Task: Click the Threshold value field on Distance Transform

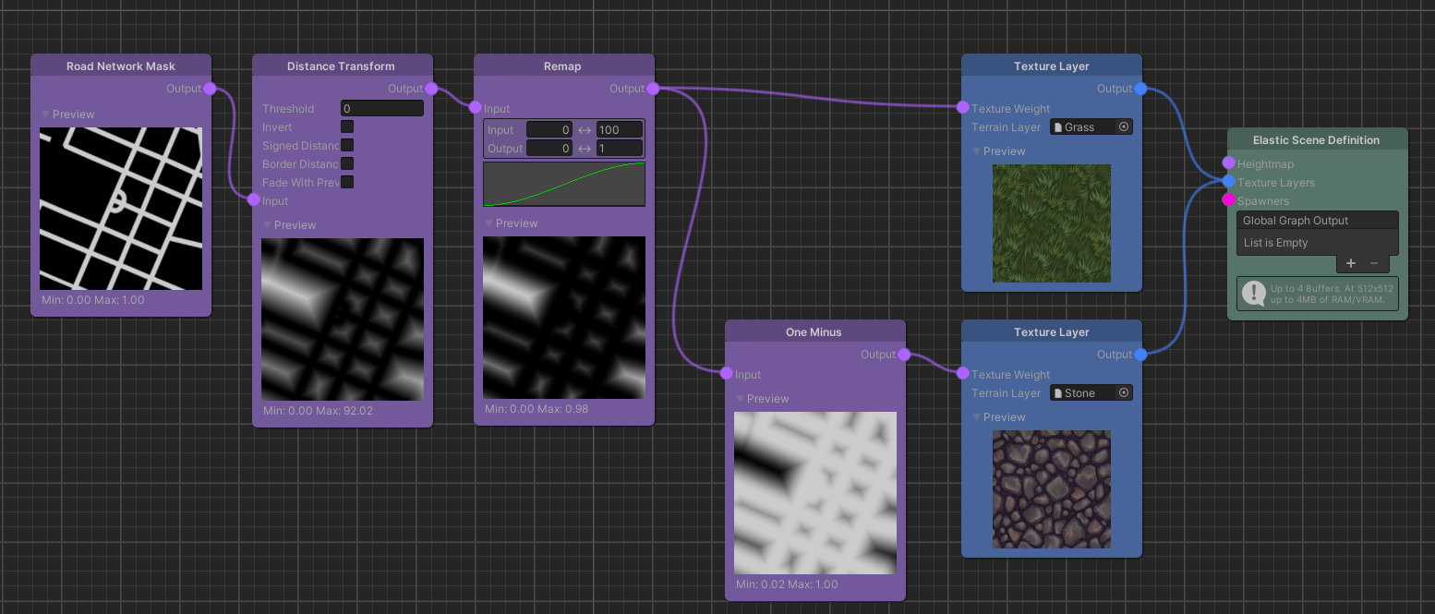Action: [381, 108]
